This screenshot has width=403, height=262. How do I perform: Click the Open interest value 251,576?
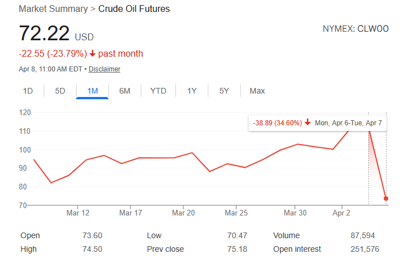point(364,249)
